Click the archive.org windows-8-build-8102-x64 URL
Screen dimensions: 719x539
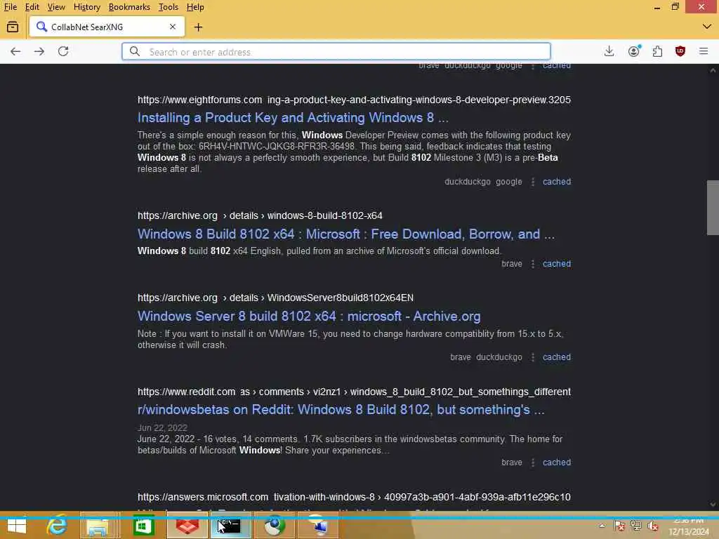pyautogui.click(x=260, y=215)
